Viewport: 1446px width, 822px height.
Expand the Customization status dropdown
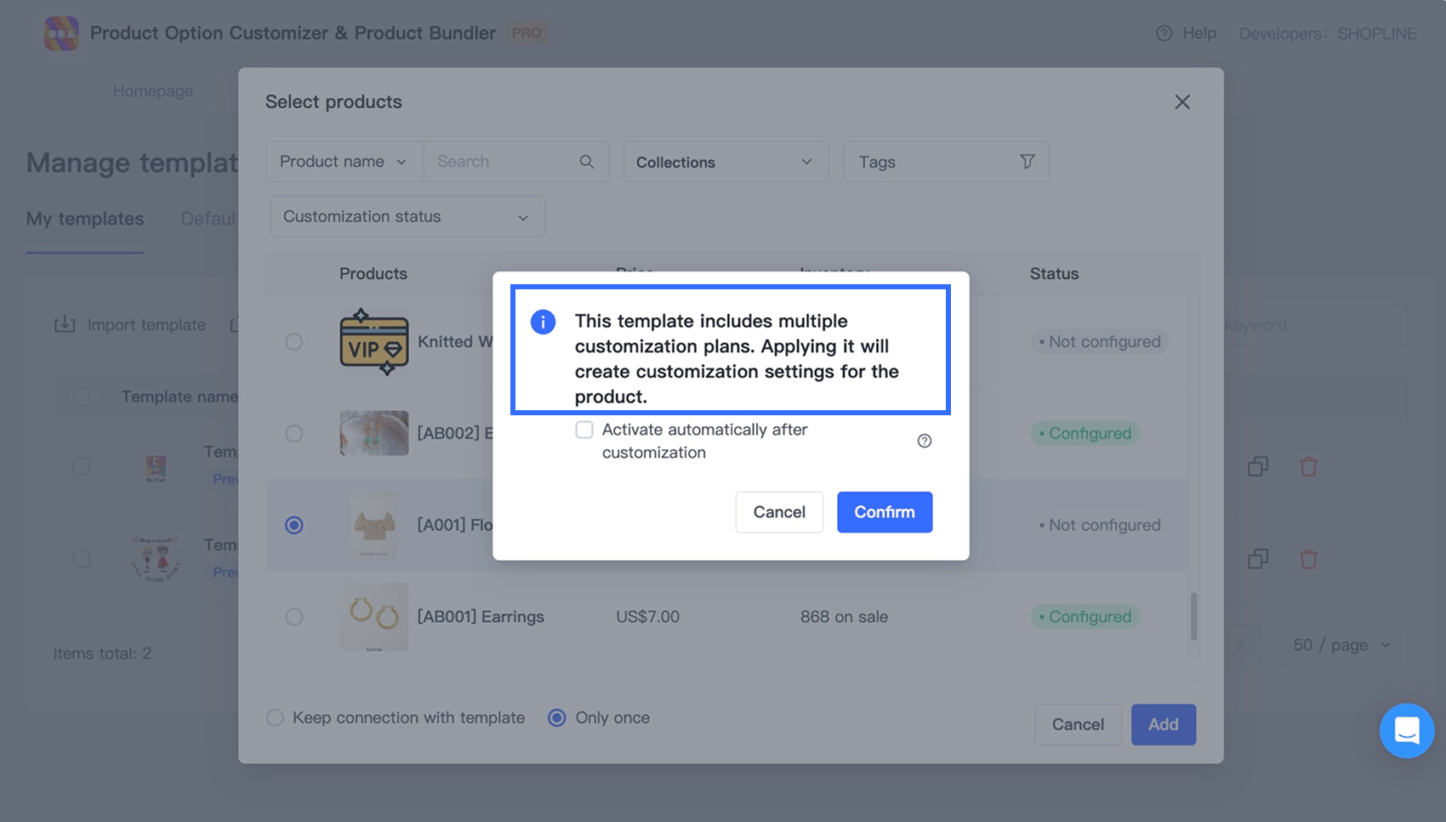click(407, 217)
